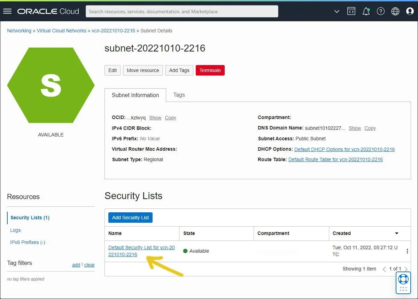418x299 pixels.
Task: Click the Add Tags button
Action: coord(179,70)
